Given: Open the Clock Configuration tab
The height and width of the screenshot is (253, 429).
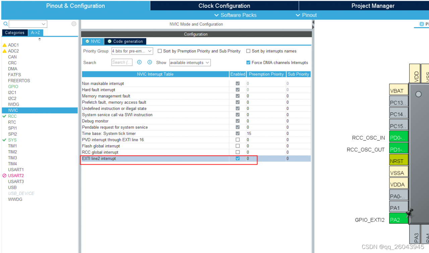Looking at the screenshot, I should point(224,6).
